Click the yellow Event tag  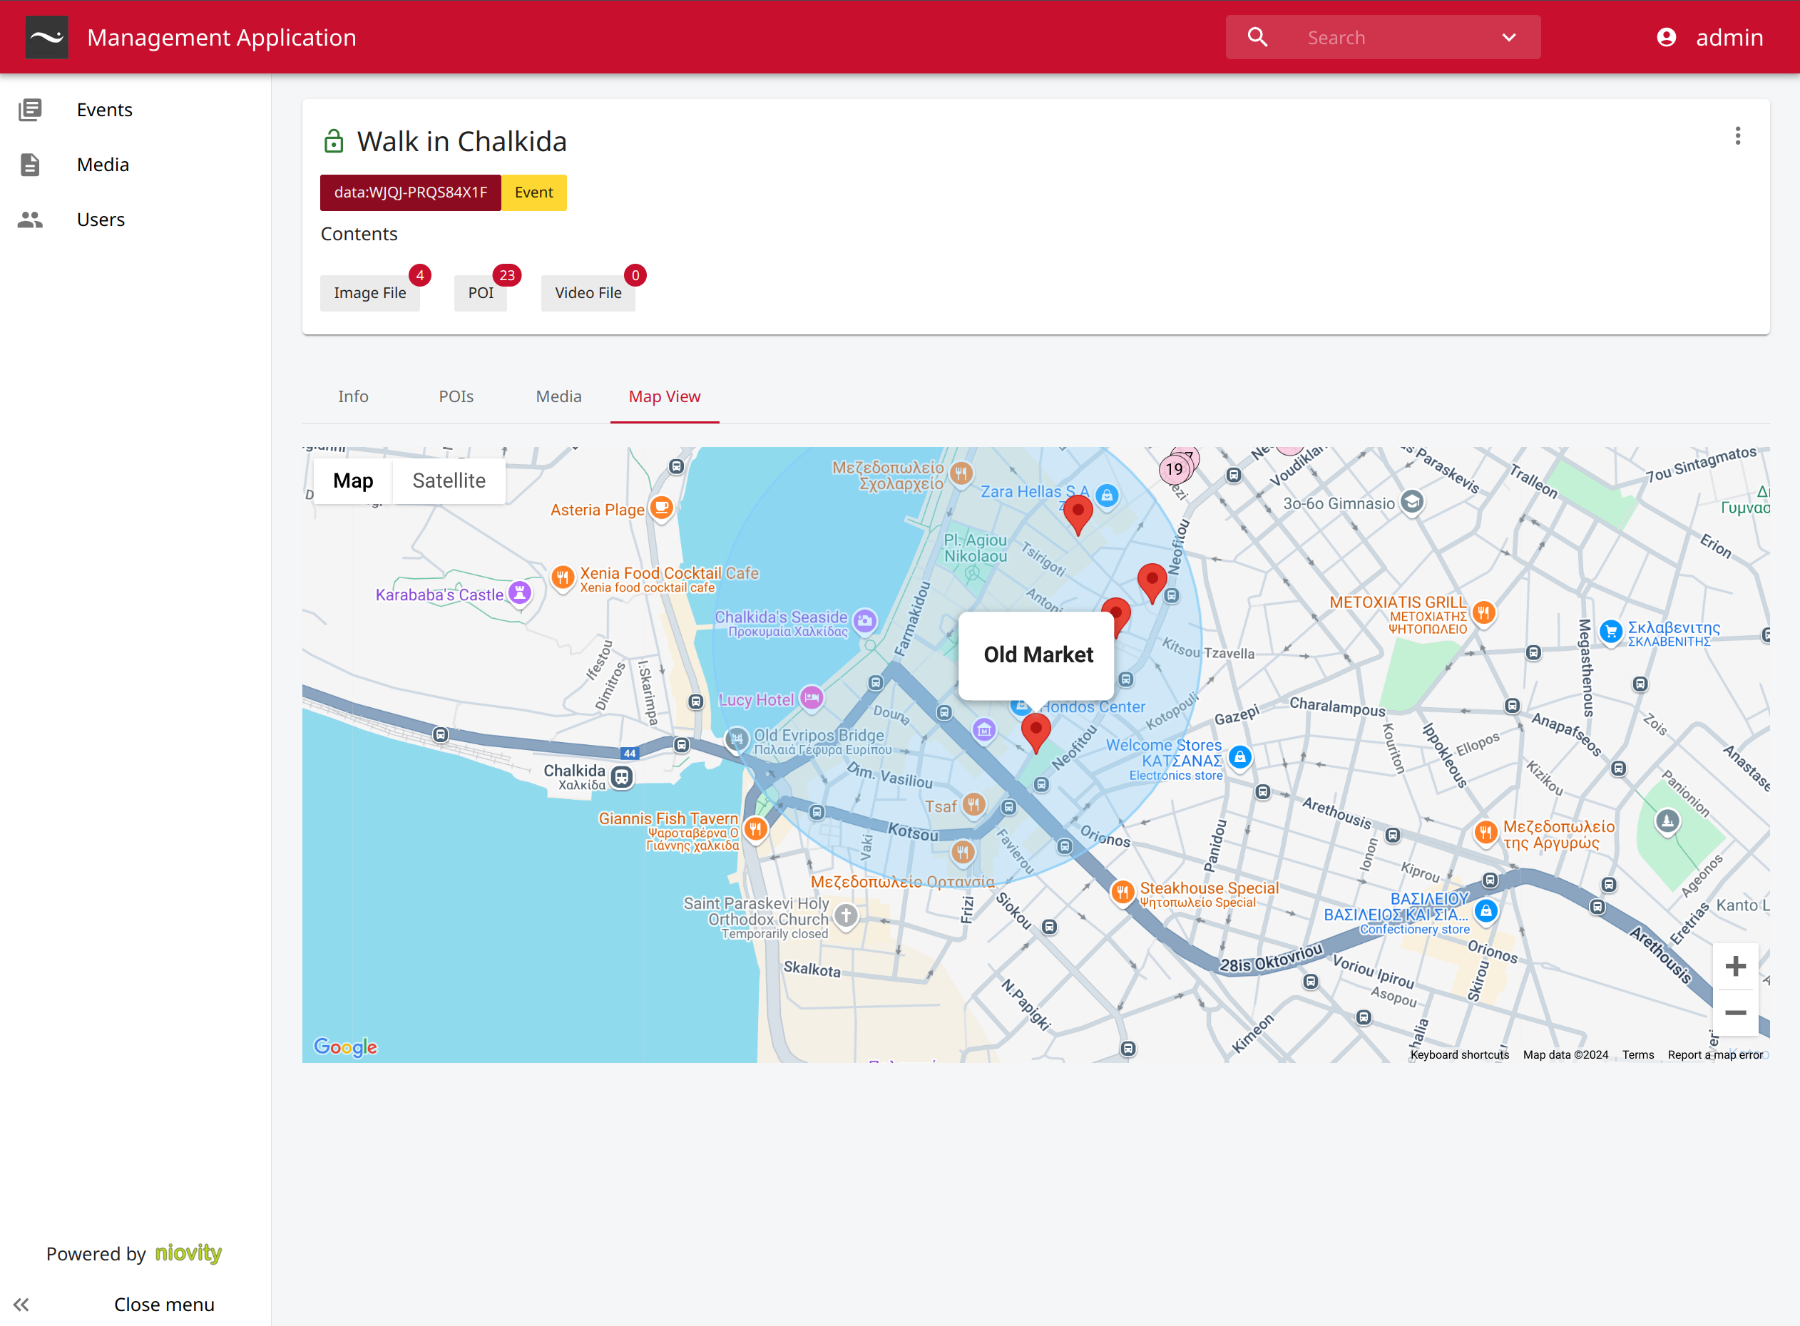tap(534, 192)
